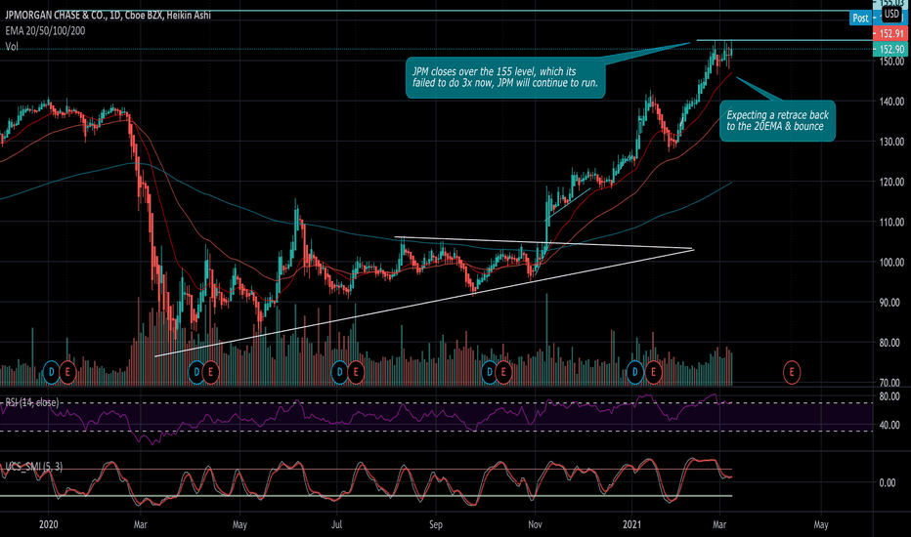
Task: Click the 110.00 price axis label
Action: pos(891,222)
